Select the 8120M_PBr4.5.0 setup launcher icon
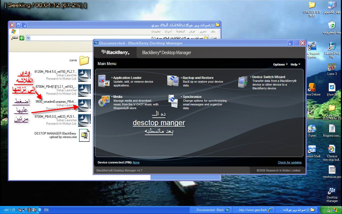 pyautogui.click(x=84, y=75)
